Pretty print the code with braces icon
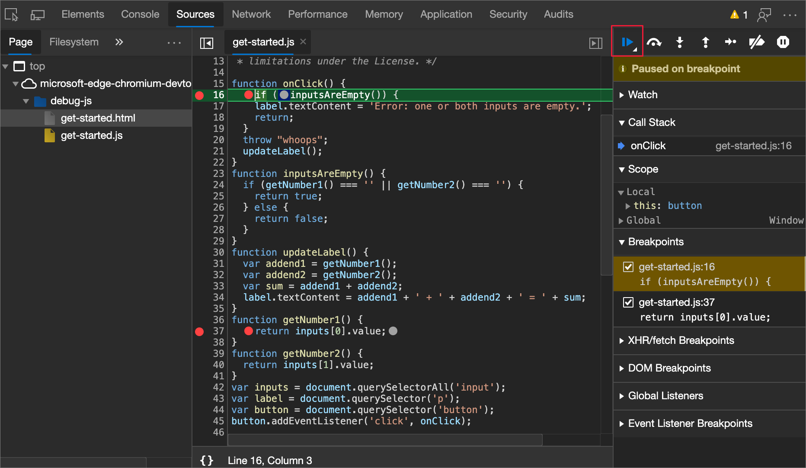Image resolution: width=806 pixels, height=468 pixels. 207,460
